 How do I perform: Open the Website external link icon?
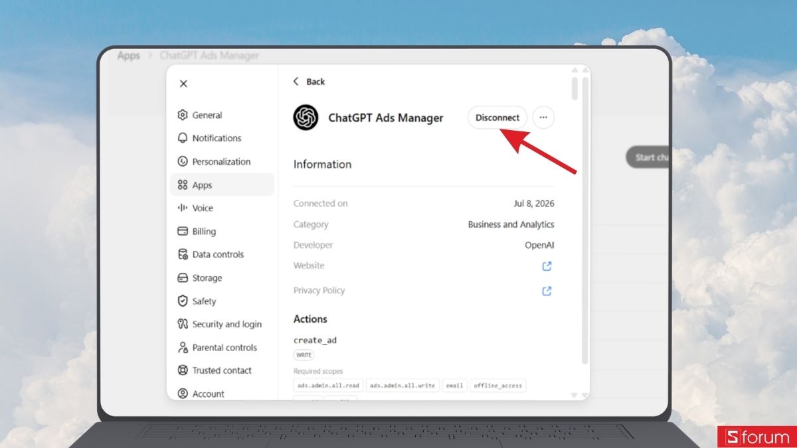547,266
